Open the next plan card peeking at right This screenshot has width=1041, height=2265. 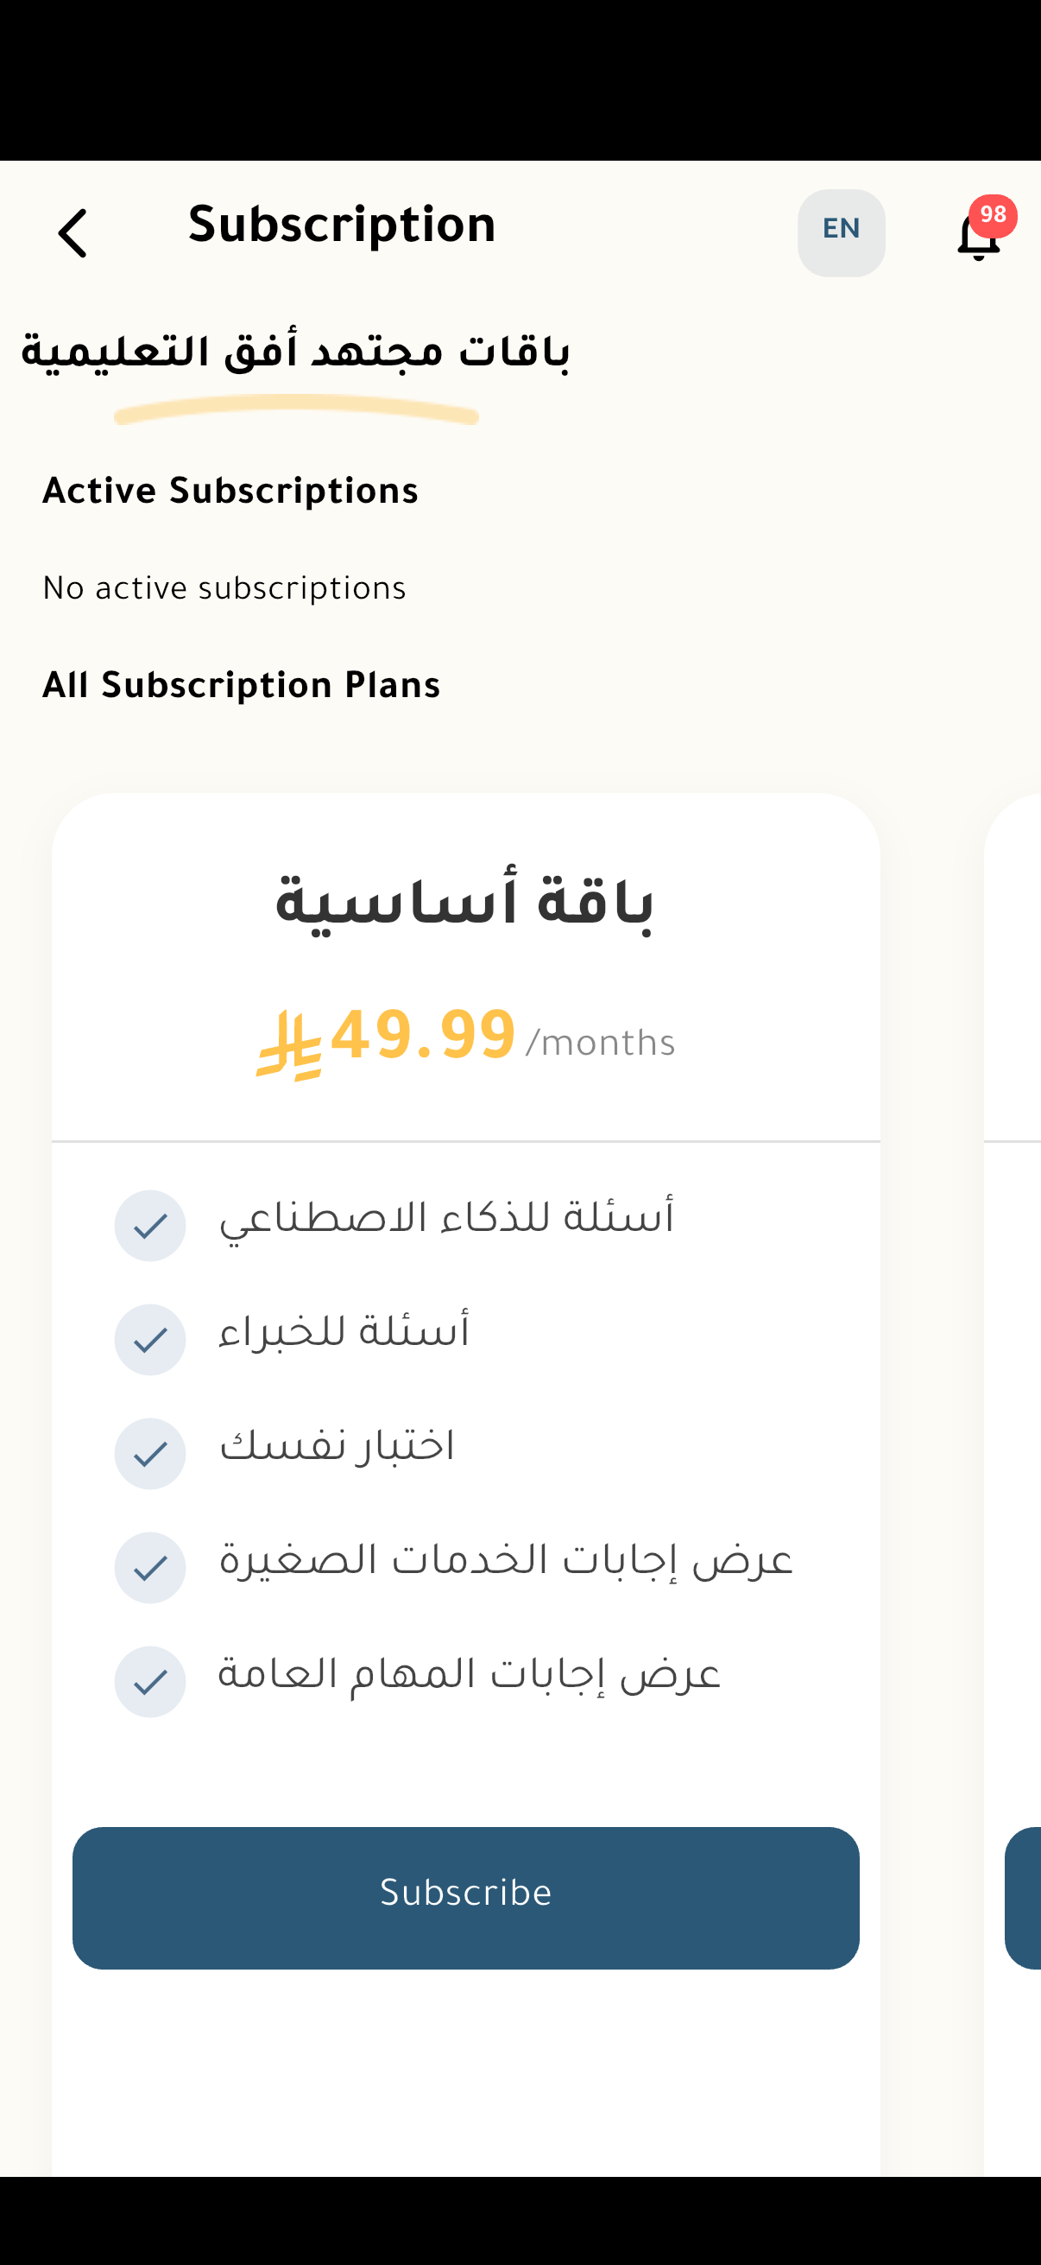(x=1015, y=968)
